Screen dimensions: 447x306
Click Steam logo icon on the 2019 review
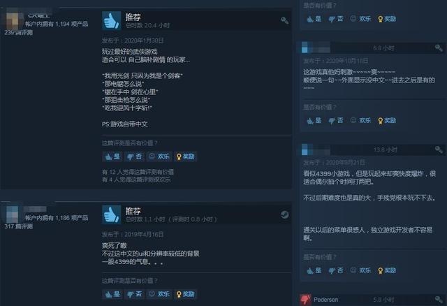coord(284,214)
